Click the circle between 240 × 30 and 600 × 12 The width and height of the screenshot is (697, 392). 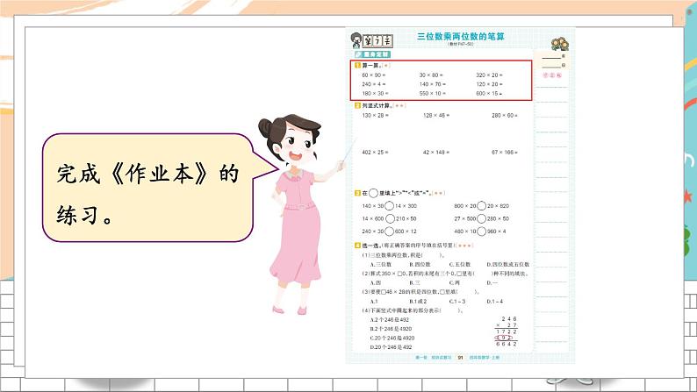[389, 232]
